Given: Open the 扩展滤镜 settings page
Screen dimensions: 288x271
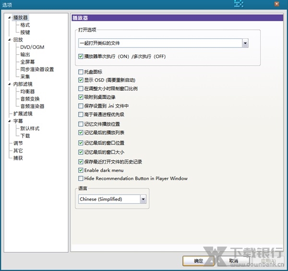Looking at the screenshot, I should point(23,114).
